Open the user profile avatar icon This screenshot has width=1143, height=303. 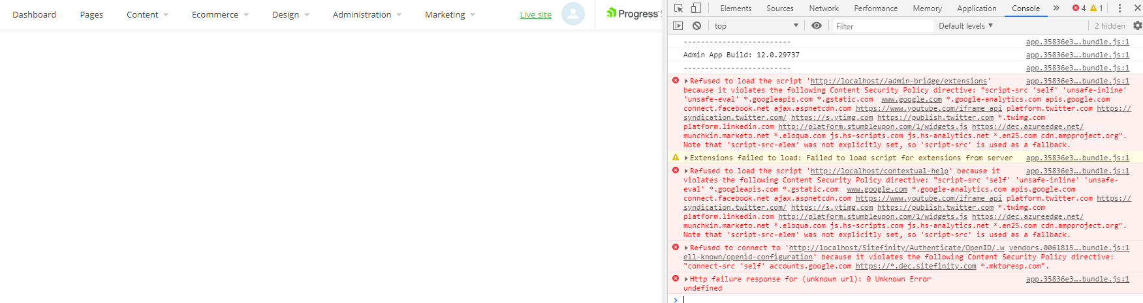[x=573, y=14]
